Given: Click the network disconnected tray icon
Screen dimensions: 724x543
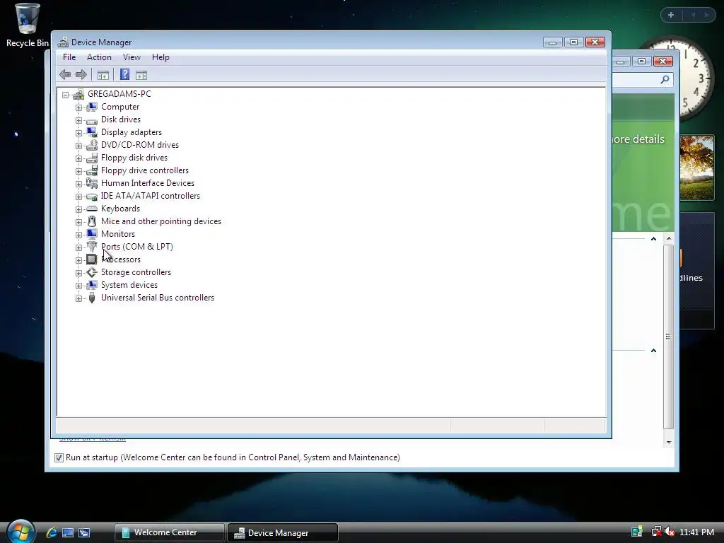Looking at the screenshot, I should click(x=656, y=532).
